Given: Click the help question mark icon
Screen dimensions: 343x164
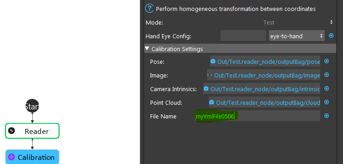Looking at the screenshot, I should click(x=149, y=9).
